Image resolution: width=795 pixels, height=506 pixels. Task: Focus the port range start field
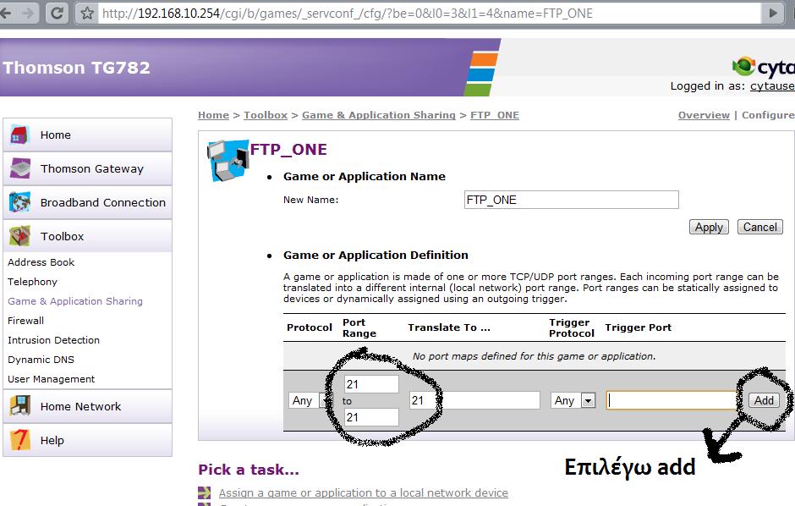click(x=371, y=384)
